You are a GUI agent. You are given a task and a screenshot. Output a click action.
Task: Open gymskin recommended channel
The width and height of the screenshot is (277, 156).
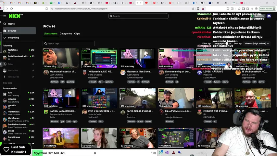pyautogui.click(x=19, y=107)
